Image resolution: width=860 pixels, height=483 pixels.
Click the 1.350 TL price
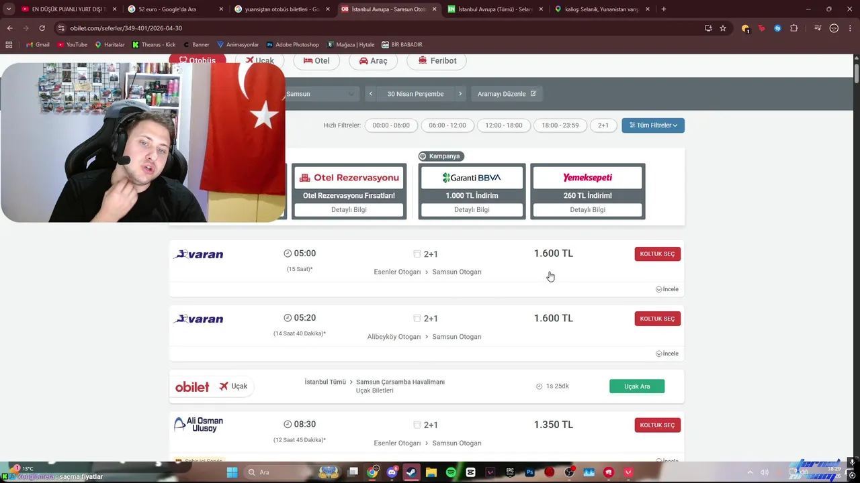tap(554, 425)
